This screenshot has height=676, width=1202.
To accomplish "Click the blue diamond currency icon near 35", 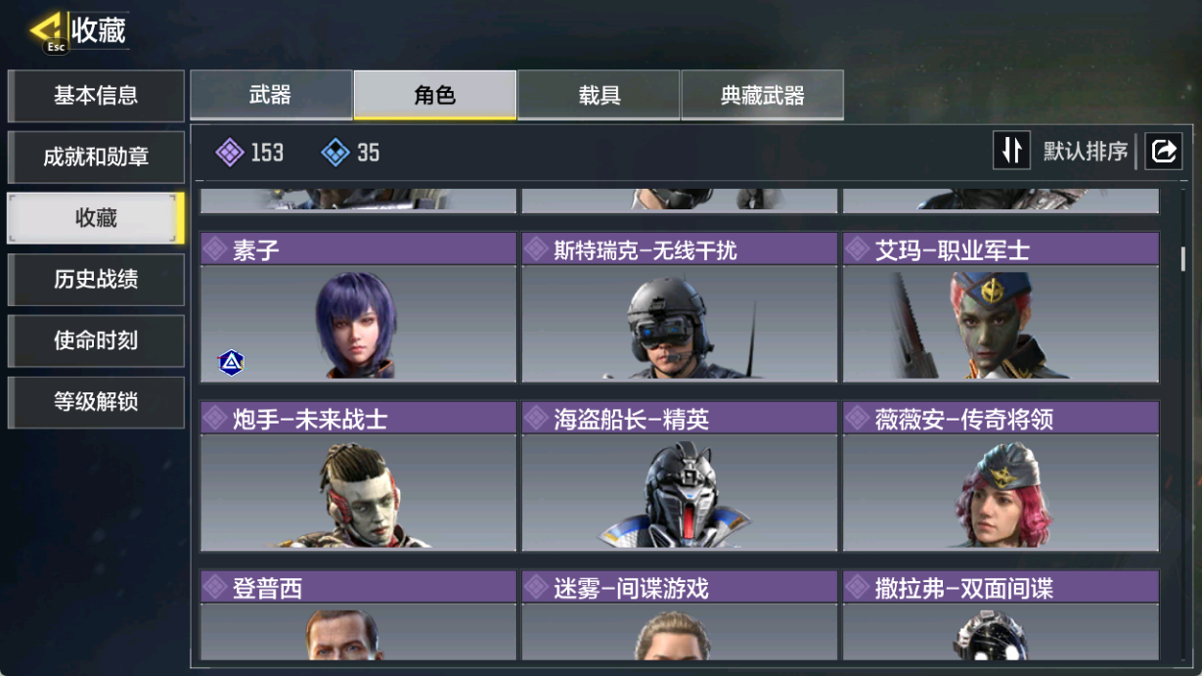I will (335, 153).
